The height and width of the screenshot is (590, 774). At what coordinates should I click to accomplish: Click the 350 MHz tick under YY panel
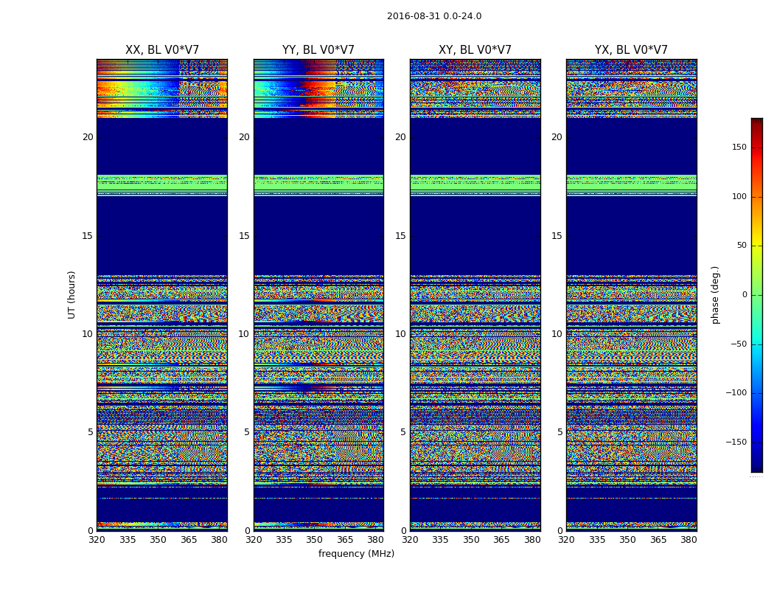pyautogui.click(x=315, y=540)
